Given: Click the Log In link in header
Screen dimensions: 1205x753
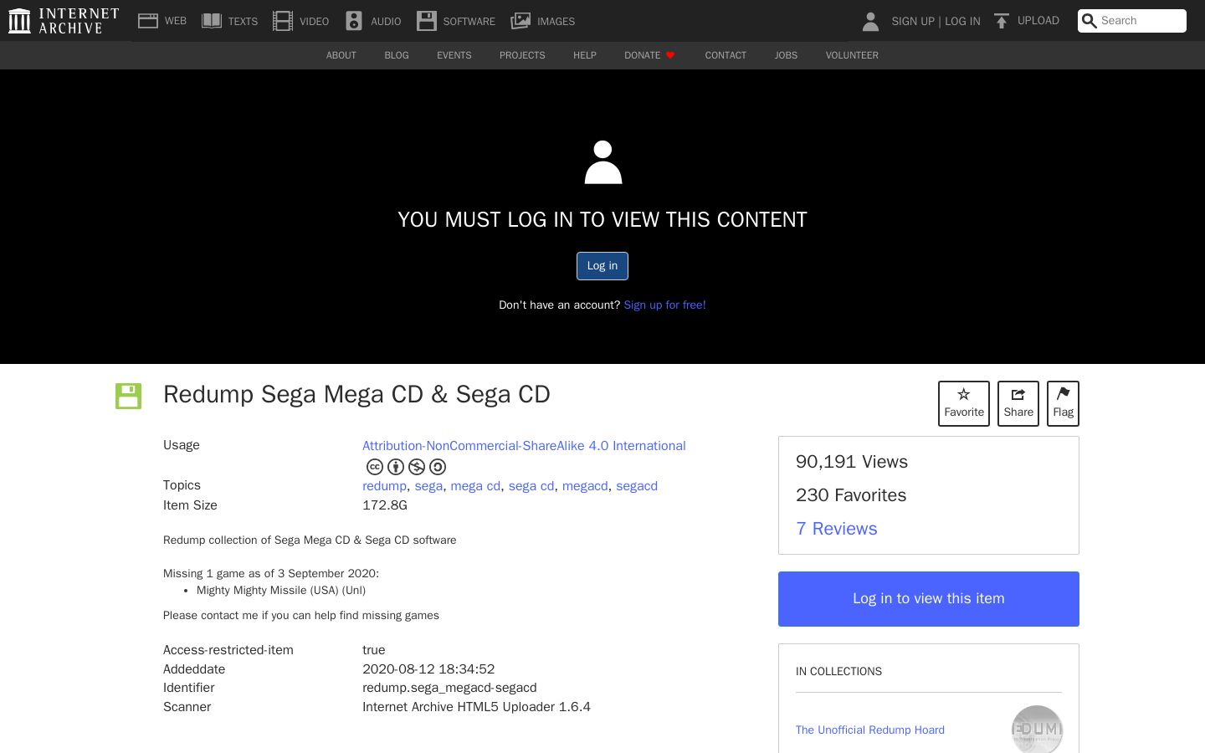Looking at the screenshot, I should [x=962, y=21].
